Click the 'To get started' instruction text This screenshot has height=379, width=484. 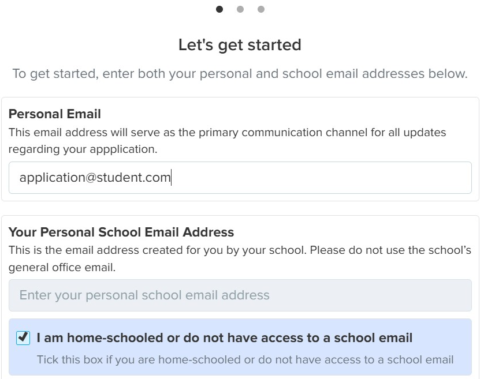(240, 74)
